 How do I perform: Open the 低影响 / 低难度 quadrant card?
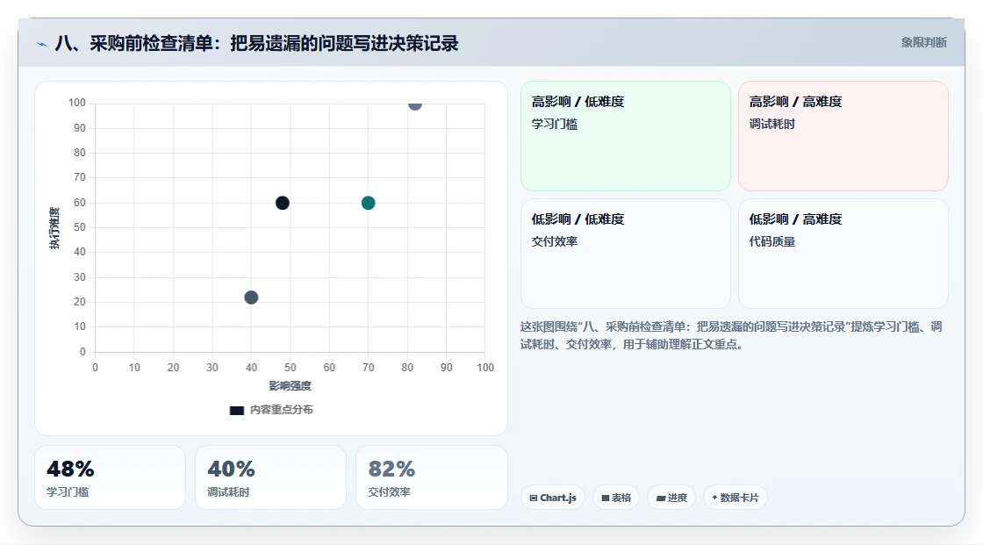pos(626,254)
